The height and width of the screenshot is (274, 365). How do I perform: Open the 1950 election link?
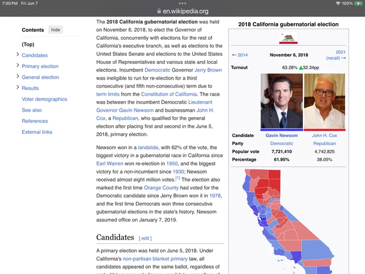point(172,163)
